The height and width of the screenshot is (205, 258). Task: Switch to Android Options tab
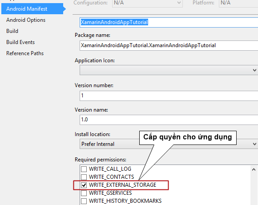pyautogui.click(x=26, y=20)
